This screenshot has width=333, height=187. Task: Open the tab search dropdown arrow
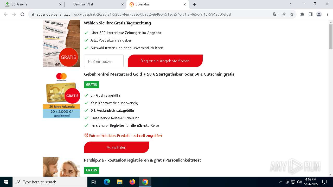(x=291, y=4)
